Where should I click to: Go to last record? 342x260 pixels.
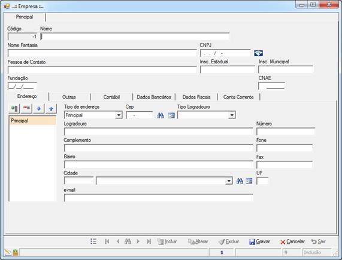[x=149, y=241]
